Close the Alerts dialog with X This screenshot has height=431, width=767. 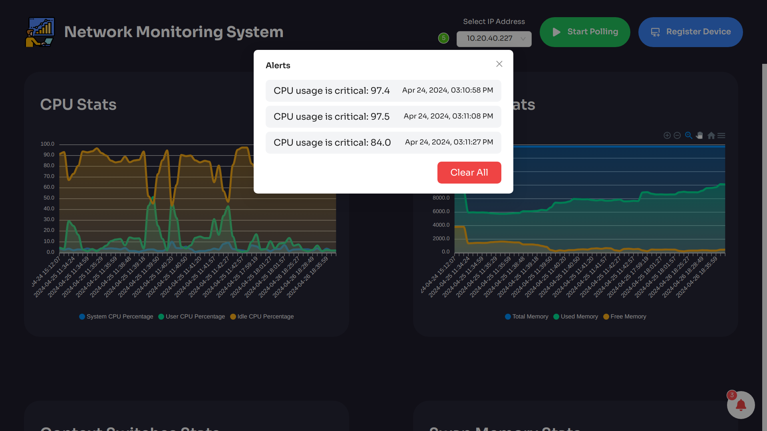coord(499,64)
